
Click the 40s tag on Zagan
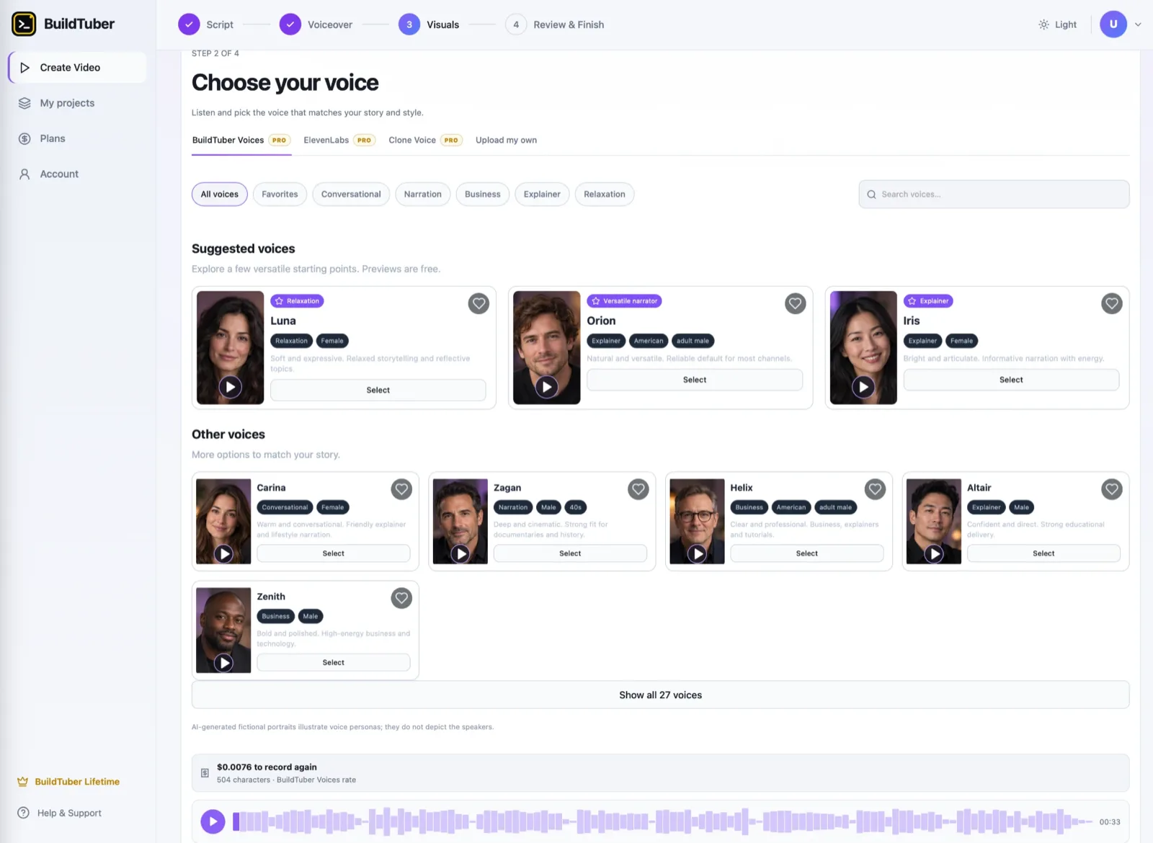(576, 507)
